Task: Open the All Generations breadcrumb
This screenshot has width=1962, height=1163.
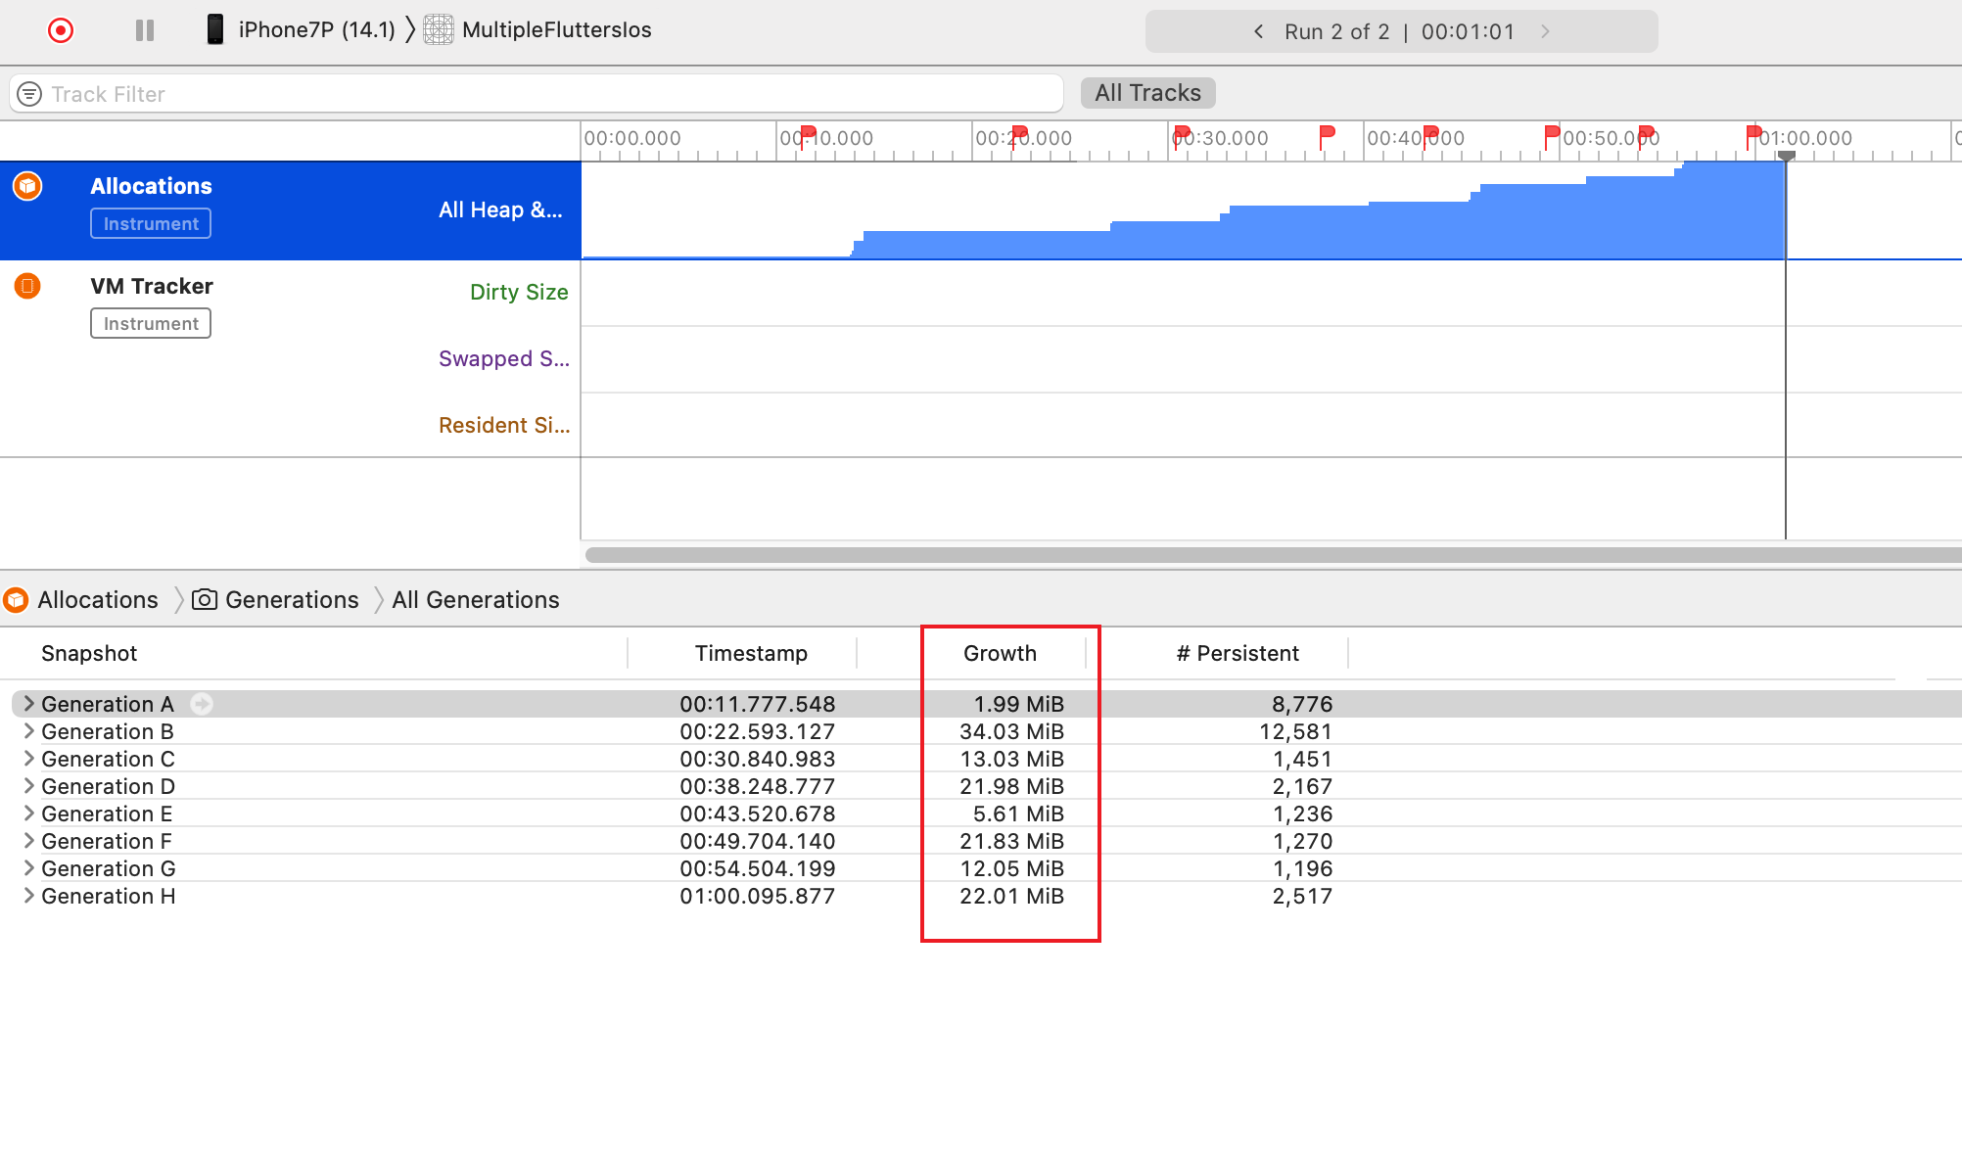Action: pyautogui.click(x=476, y=599)
